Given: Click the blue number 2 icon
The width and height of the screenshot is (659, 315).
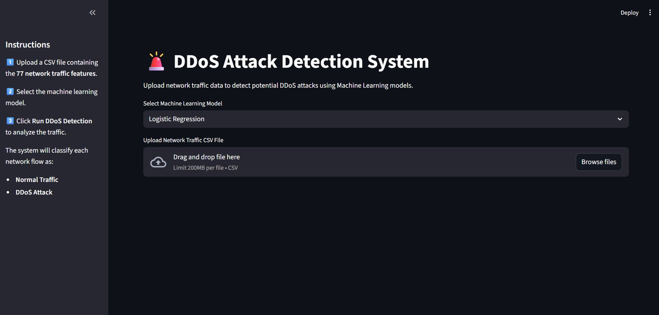Looking at the screenshot, I should click(10, 91).
